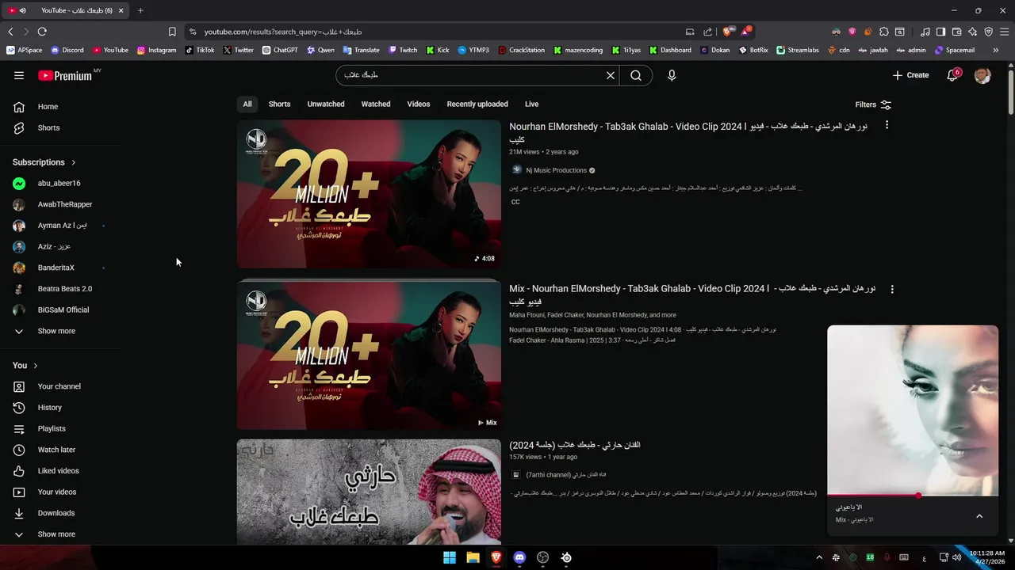This screenshot has width=1015, height=570.
Task: Open History in the sidebar
Action: [49, 408]
